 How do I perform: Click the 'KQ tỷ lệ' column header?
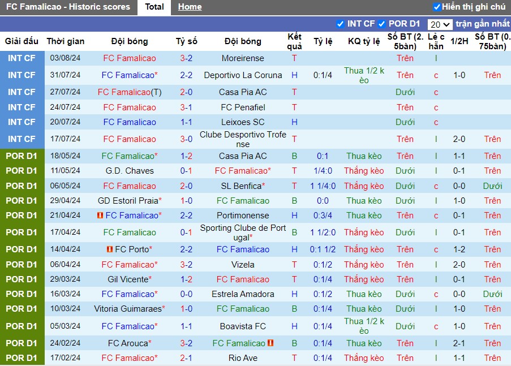[364, 41]
